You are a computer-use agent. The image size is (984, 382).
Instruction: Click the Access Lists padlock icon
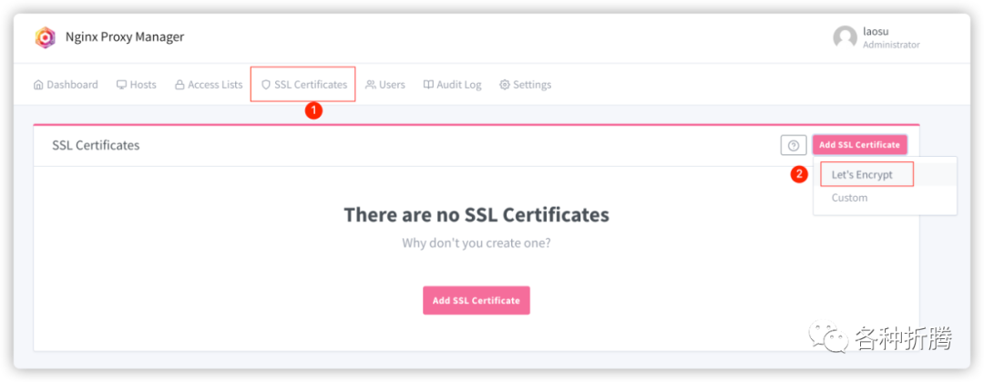(179, 85)
